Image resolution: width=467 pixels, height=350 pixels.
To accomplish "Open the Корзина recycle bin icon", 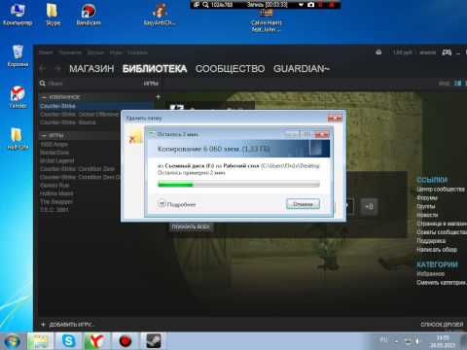I will (x=18, y=55).
